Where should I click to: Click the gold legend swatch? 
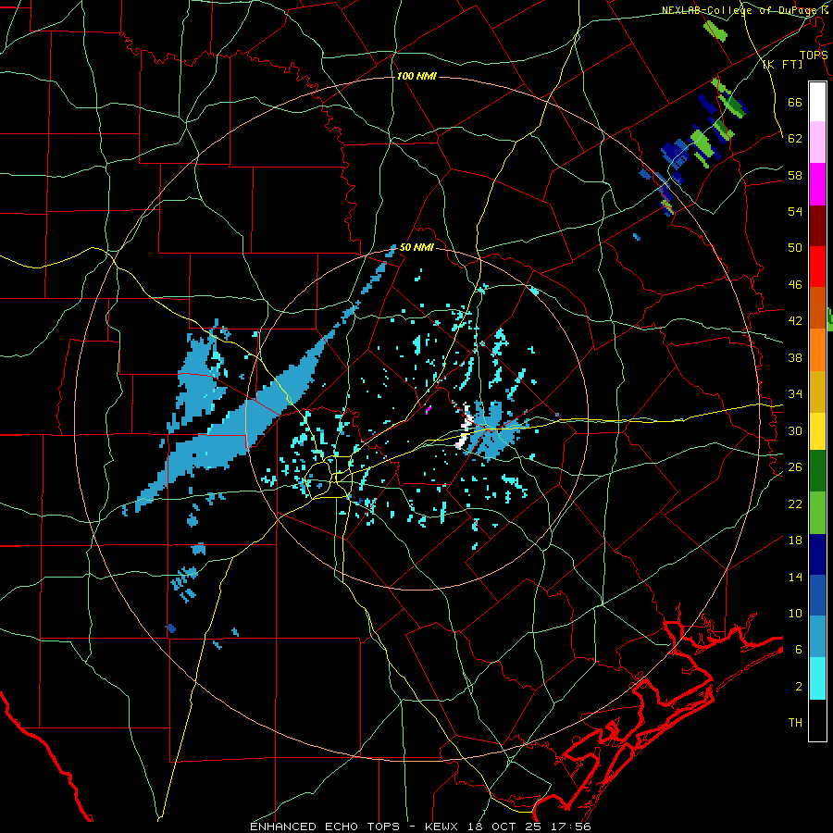click(817, 391)
